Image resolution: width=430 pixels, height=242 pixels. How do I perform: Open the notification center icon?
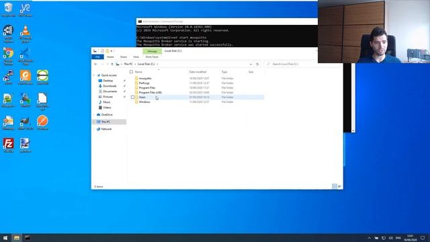point(423,238)
